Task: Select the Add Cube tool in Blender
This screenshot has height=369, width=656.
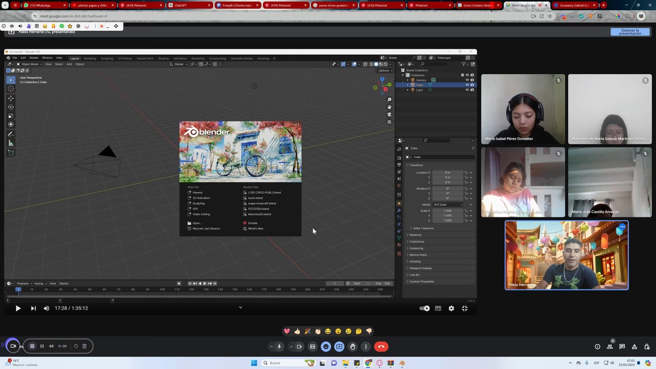Action: tap(11, 153)
